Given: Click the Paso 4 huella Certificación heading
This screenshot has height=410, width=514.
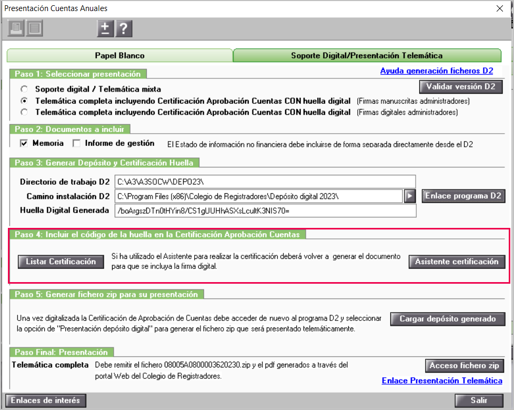Looking at the screenshot, I should (157, 235).
